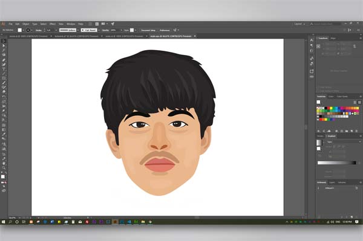The height and width of the screenshot is (241, 363).
Task: Select the Eyedropper tool
Action: coord(4,134)
